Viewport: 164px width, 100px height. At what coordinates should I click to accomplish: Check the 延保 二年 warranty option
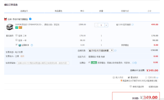click(x=16, y=35)
